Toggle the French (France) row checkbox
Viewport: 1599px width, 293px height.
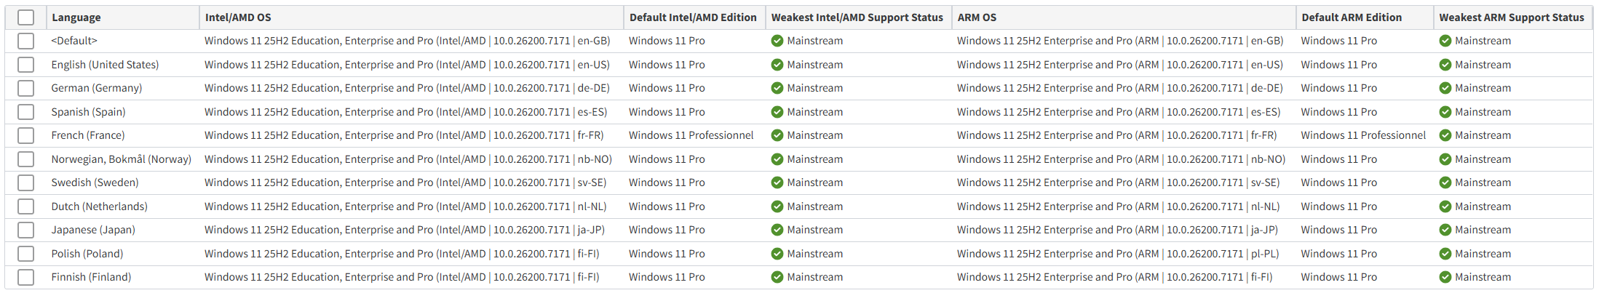25,135
